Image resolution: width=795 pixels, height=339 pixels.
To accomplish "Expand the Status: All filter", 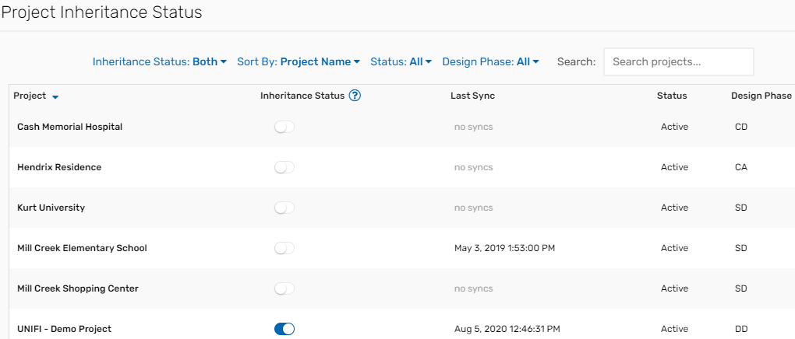I will [x=401, y=61].
